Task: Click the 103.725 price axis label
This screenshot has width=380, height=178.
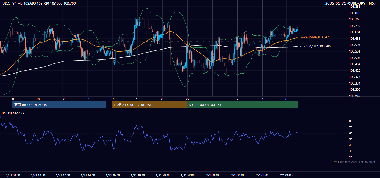Action: [354, 26]
